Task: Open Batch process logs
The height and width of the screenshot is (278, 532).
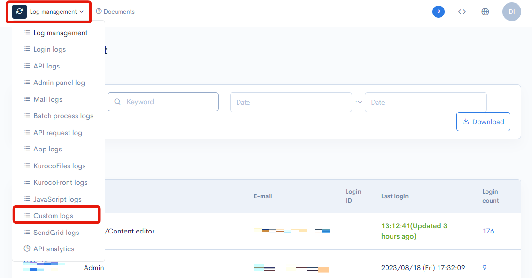Action: click(63, 115)
